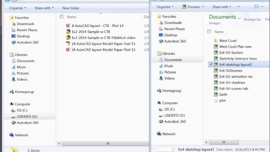This screenshot has height=152, width=270.
Task: Select Network in the right window
Action: (169, 134)
